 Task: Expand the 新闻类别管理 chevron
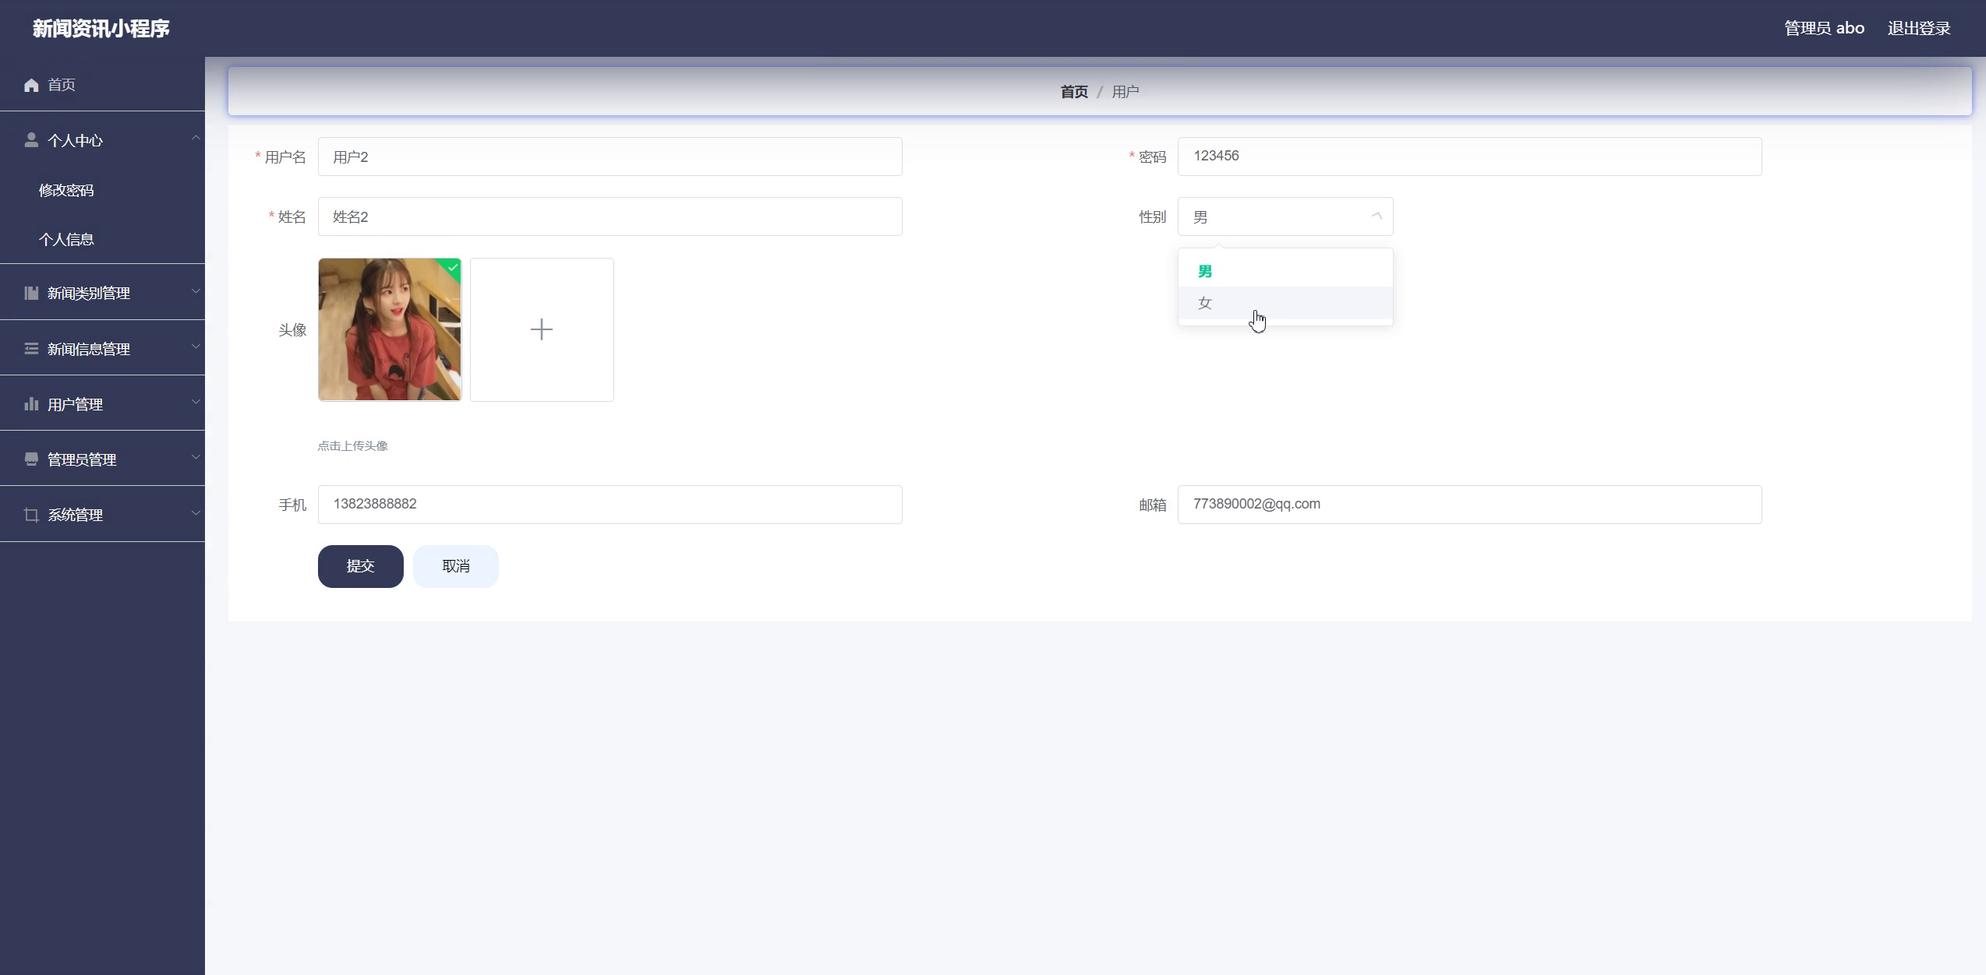pyautogui.click(x=196, y=291)
